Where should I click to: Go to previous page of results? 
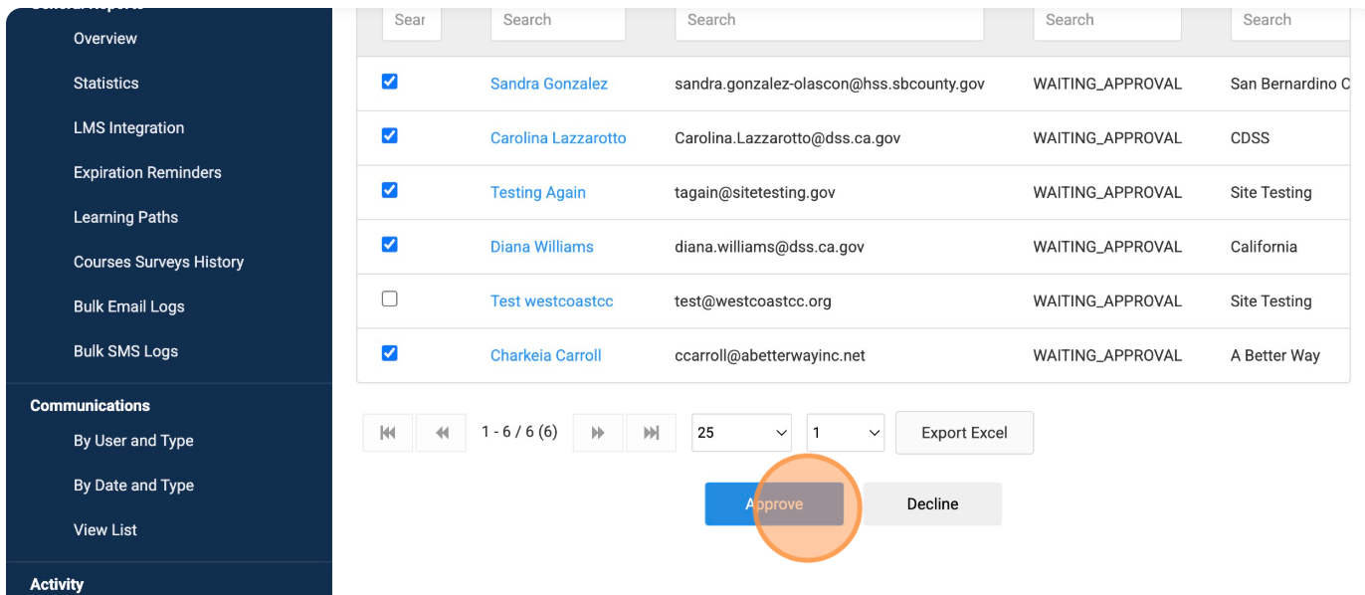pyautogui.click(x=442, y=433)
